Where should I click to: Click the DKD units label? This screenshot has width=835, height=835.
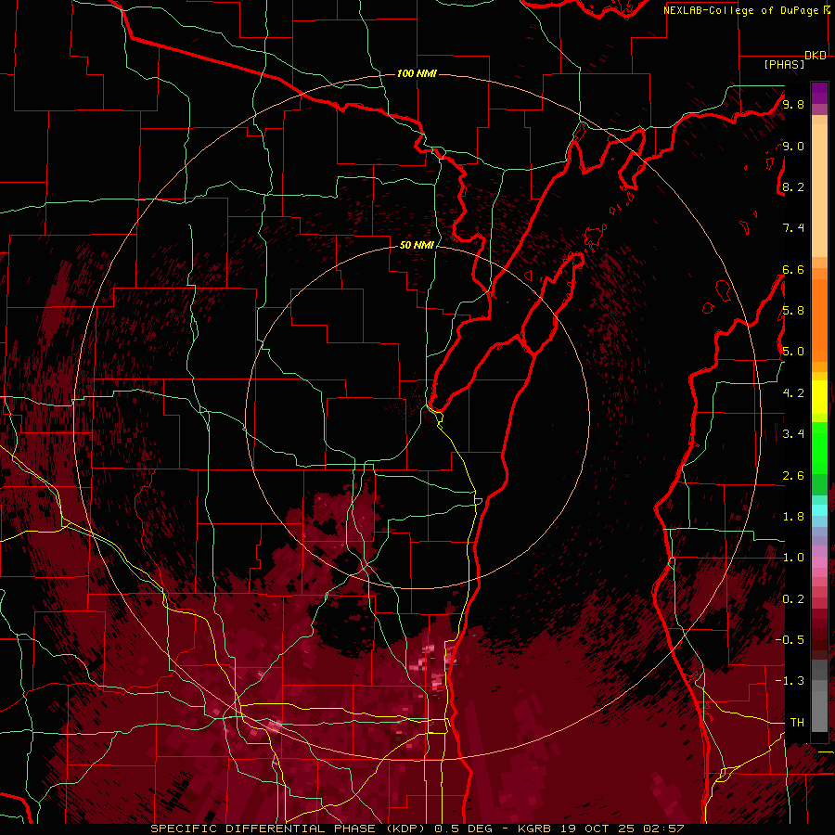click(816, 56)
